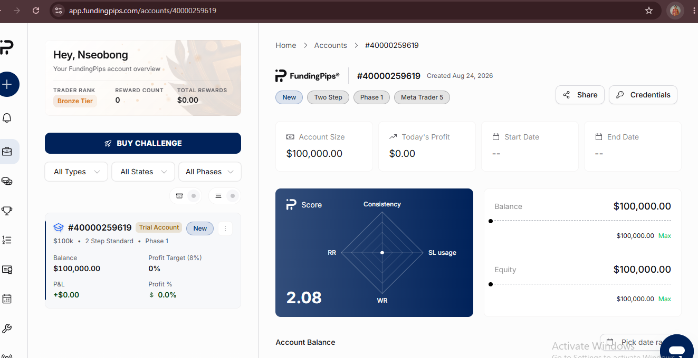Click the FundingPips logo in account header
The width and height of the screenshot is (698, 358).
pyautogui.click(x=307, y=76)
